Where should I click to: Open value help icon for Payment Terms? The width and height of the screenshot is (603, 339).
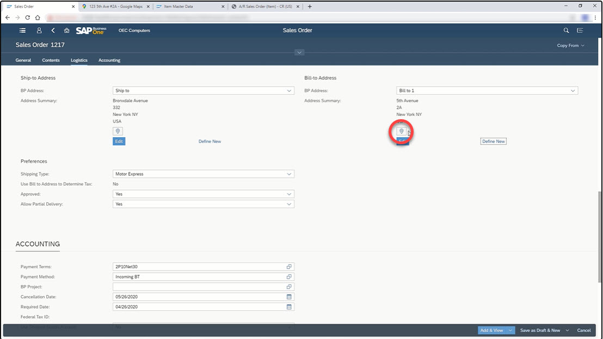point(289,266)
